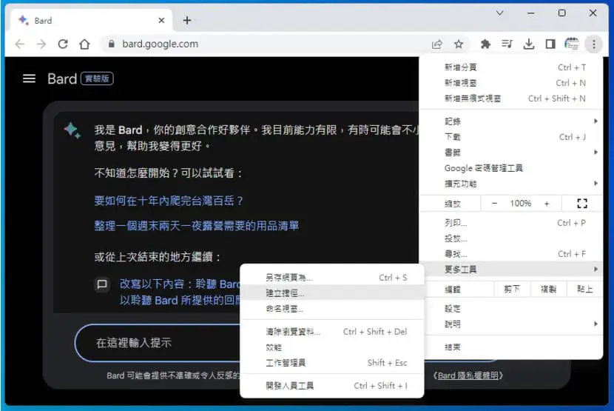Reload the page with the refresh icon
This screenshot has height=411, width=614.
coord(63,44)
